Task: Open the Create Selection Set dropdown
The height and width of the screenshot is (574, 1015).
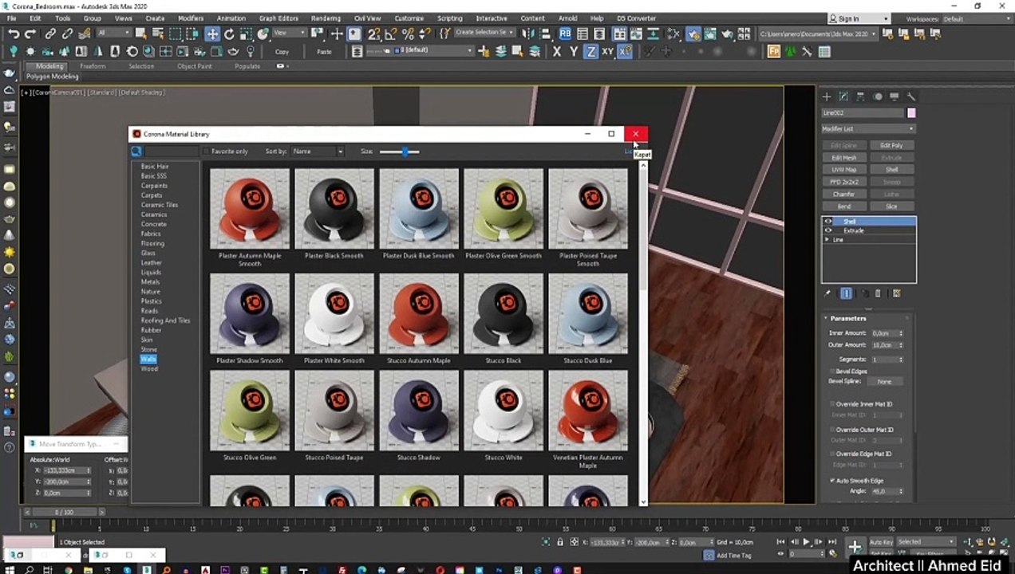Action: tap(484, 33)
